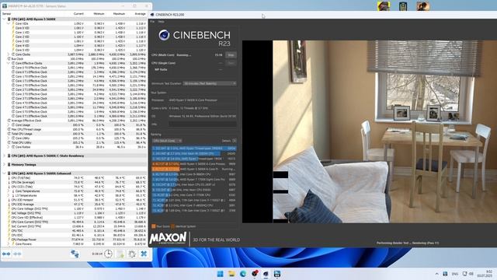Click the Sensor column header in HWiNFO
Screen dimensions: 497x280
tap(7, 14)
